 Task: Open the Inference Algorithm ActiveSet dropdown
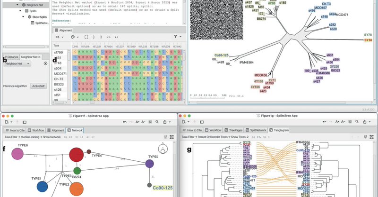click(x=39, y=86)
